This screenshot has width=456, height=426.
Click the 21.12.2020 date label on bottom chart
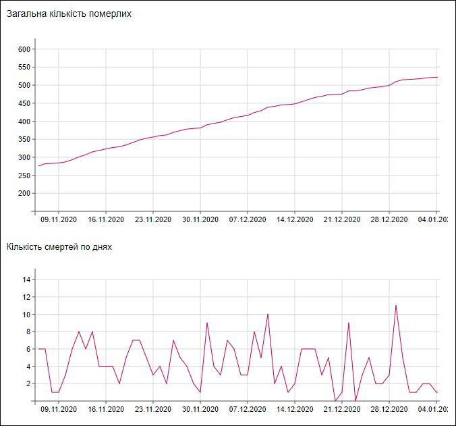(x=342, y=409)
